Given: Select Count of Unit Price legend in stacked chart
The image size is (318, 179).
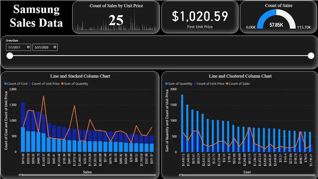Looking at the screenshot, I should pyautogui.click(x=44, y=84).
